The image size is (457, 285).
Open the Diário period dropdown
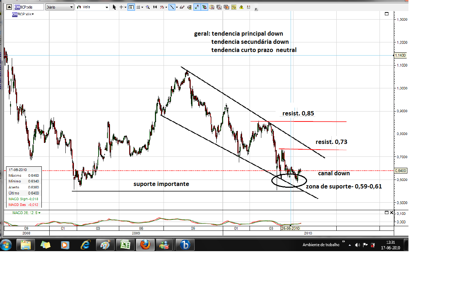tap(59, 7)
